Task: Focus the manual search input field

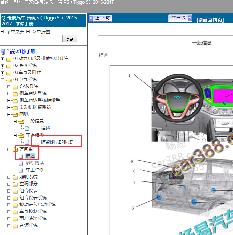Action: [31, 39]
